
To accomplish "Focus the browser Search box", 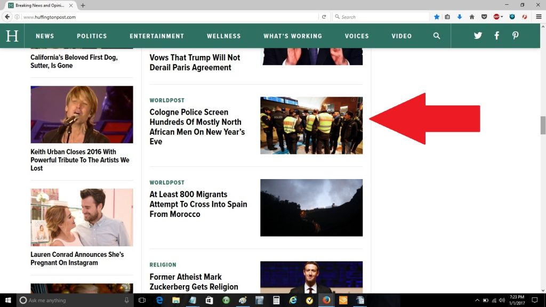I will 381,17.
